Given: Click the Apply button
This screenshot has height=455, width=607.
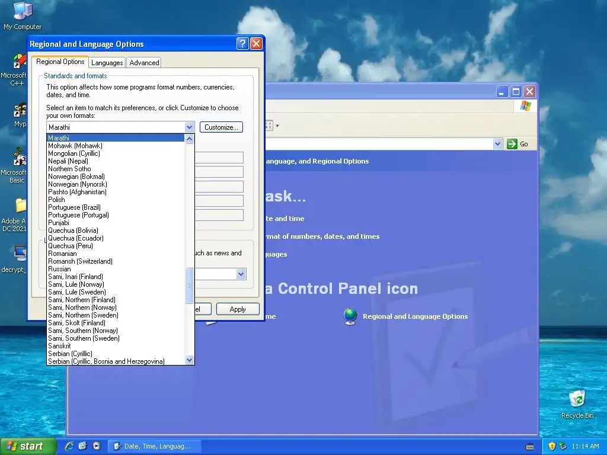Looking at the screenshot, I should tap(238, 309).
